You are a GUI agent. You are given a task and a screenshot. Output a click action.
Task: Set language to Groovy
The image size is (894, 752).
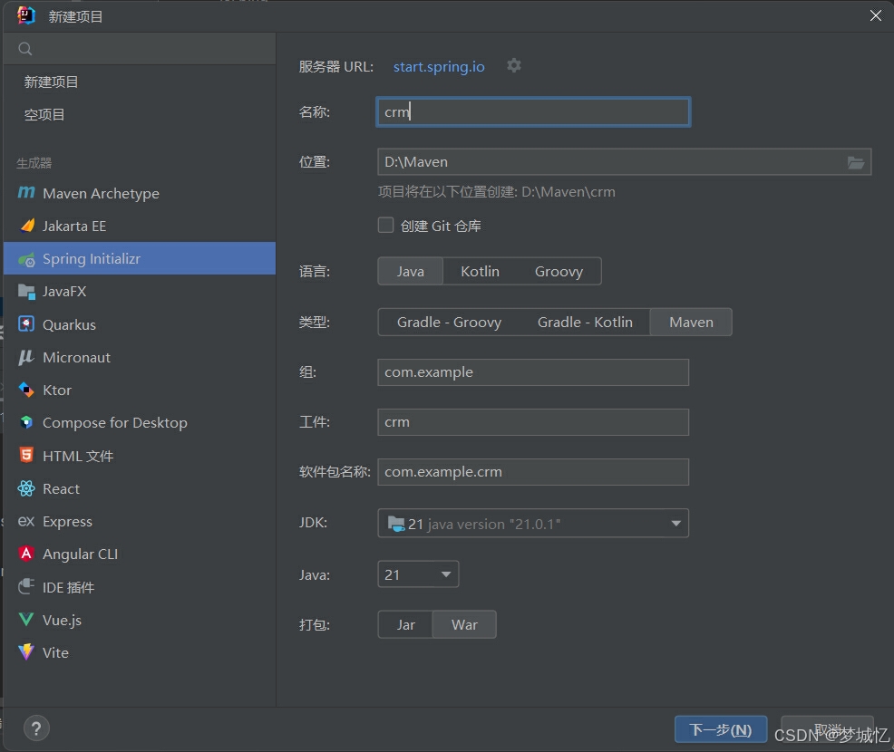coord(559,271)
